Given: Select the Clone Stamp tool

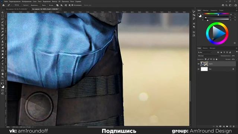Looking at the screenshot, I should click(3, 41).
